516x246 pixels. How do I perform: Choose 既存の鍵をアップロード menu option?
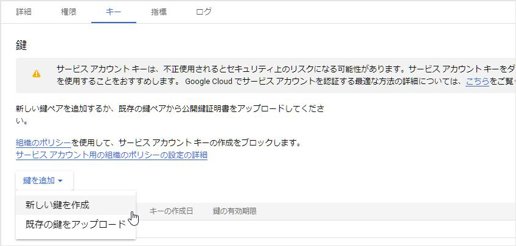click(x=75, y=223)
